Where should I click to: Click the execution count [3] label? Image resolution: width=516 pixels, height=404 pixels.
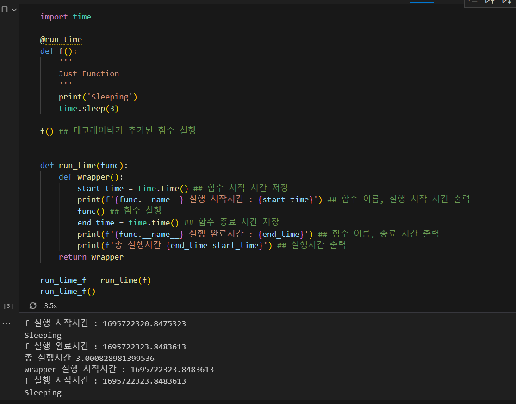pos(8,306)
